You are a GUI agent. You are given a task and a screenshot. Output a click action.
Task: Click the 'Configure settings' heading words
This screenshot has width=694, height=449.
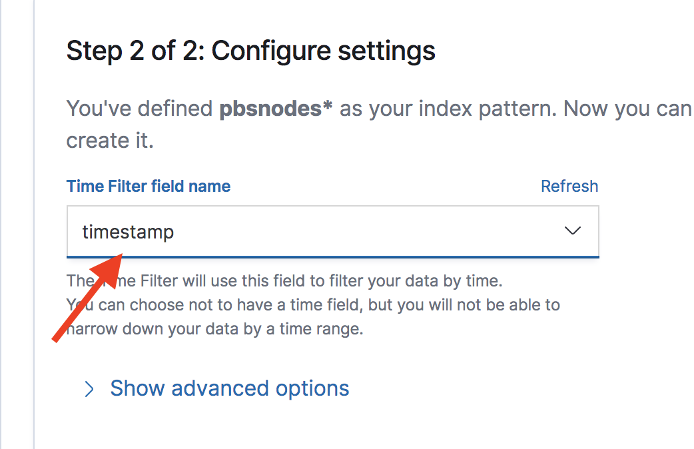coord(324,51)
